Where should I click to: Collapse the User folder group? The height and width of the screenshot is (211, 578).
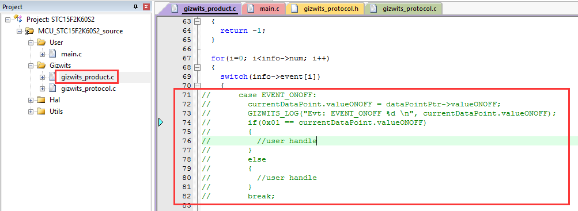(x=31, y=43)
